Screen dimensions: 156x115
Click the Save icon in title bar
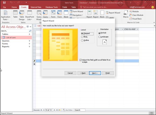coord(4,2)
